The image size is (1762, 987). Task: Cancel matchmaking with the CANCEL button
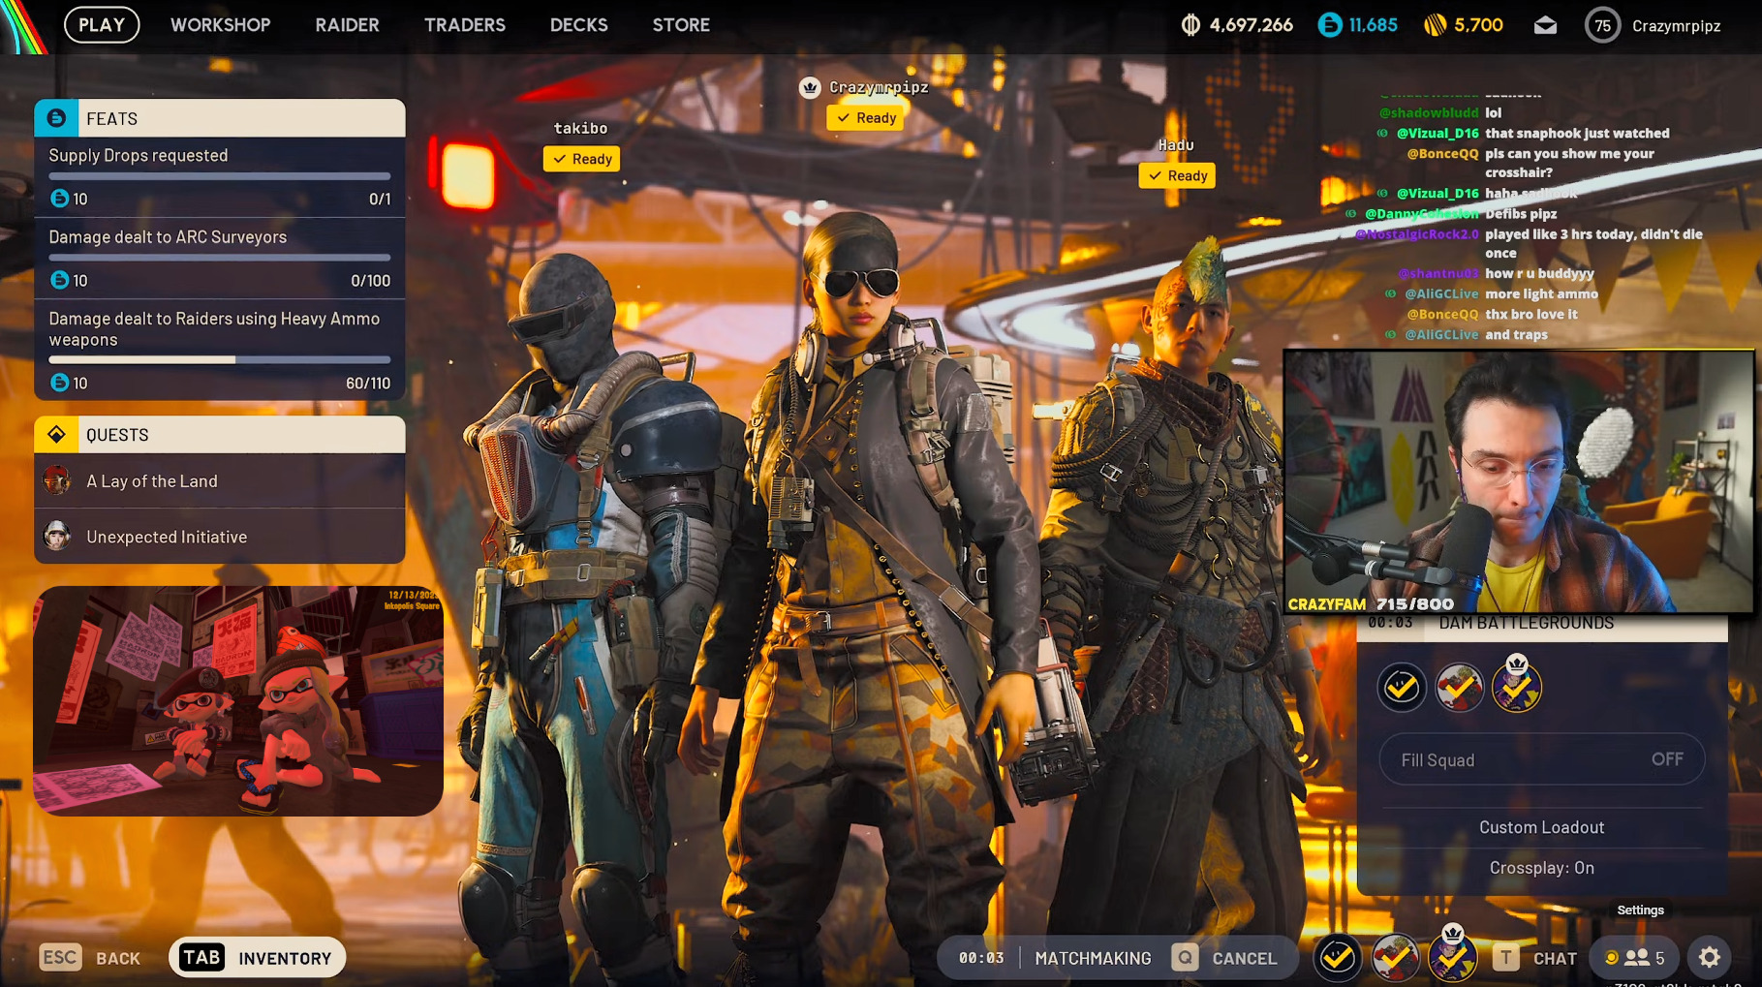[x=1245, y=958]
